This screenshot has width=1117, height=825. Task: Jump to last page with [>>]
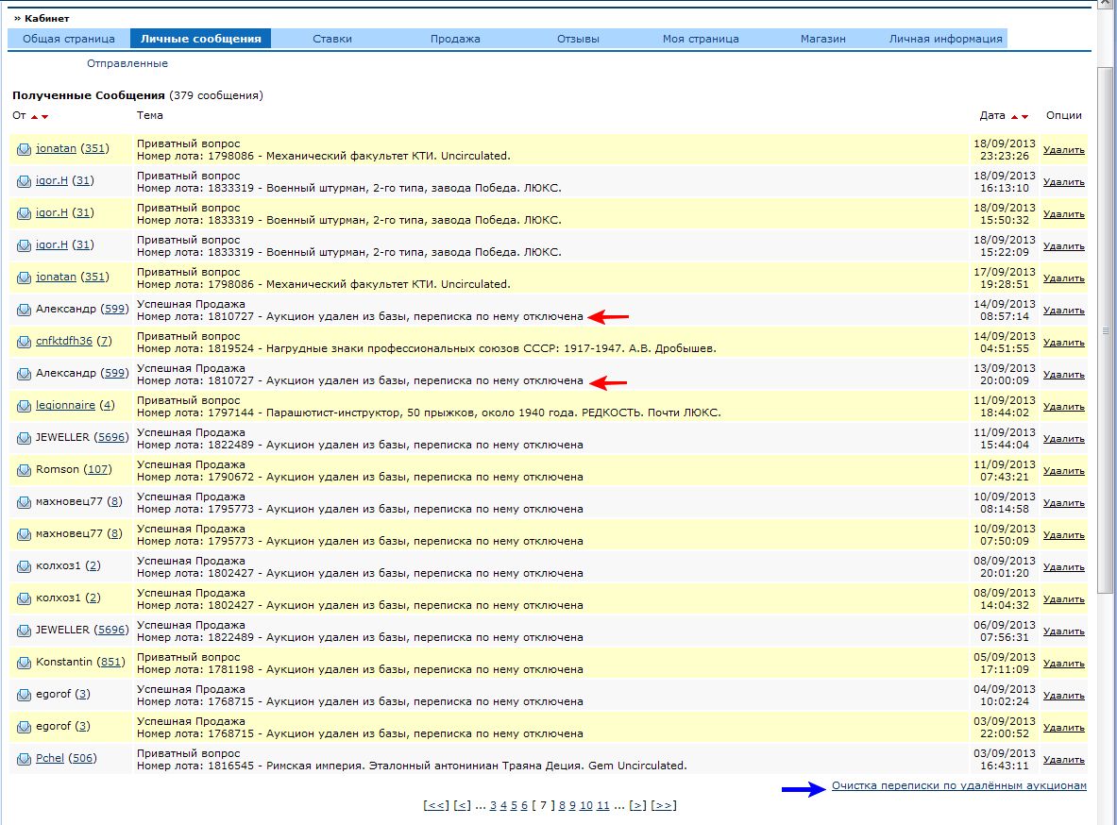pos(664,805)
